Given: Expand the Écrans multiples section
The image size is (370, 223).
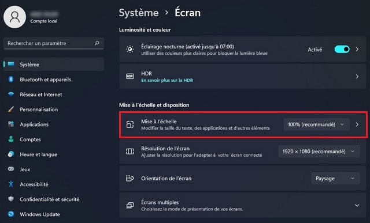Looking at the screenshot, I should click(x=357, y=205).
